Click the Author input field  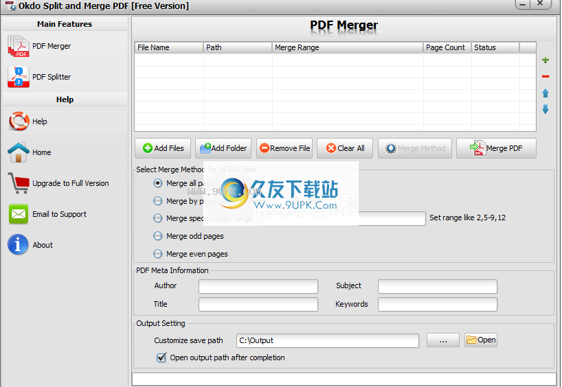click(258, 286)
